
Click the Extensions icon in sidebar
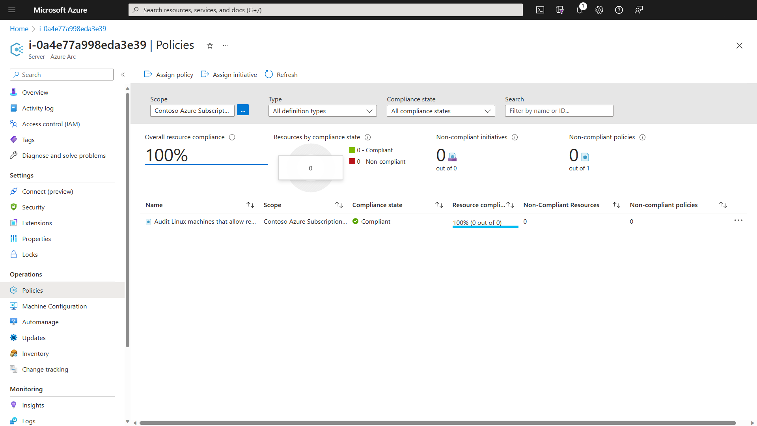[13, 222]
